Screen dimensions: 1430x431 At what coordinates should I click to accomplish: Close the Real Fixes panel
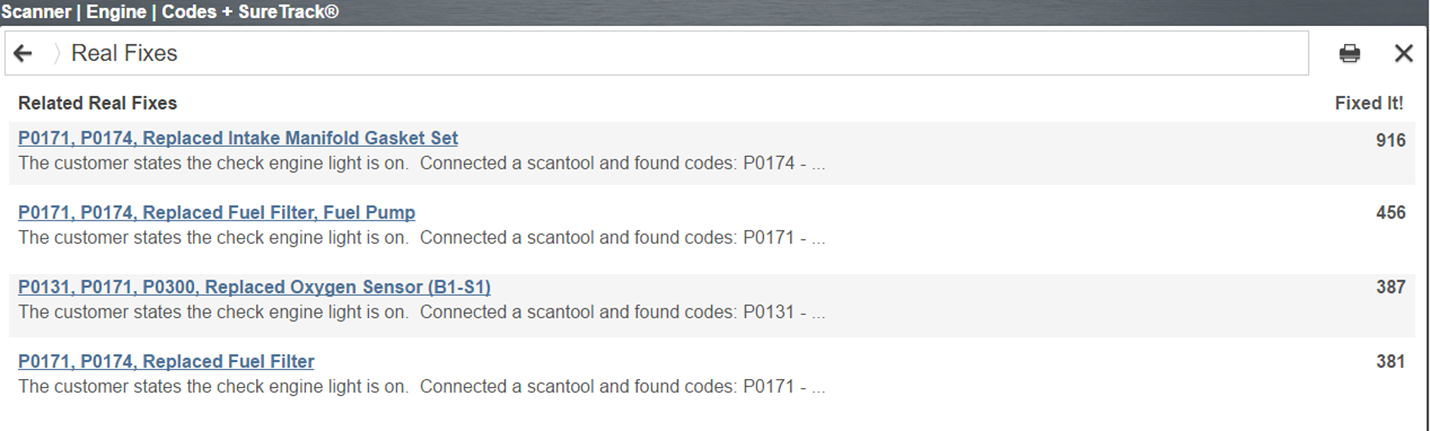point(1403,53)
